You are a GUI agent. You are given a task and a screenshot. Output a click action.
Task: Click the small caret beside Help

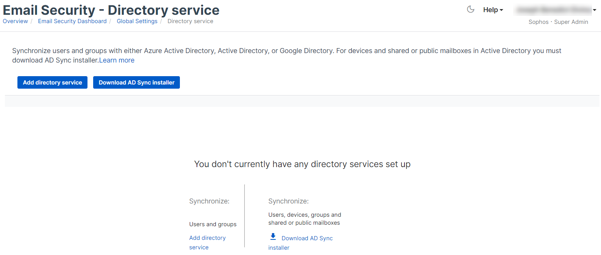501,10
